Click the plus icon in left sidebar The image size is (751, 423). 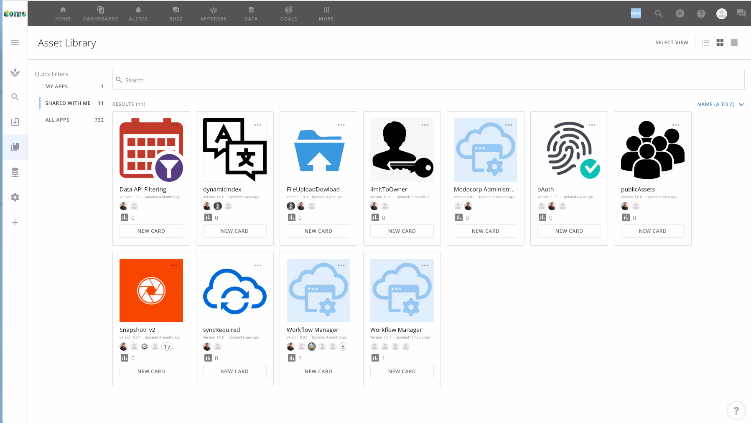click(15, 222)
